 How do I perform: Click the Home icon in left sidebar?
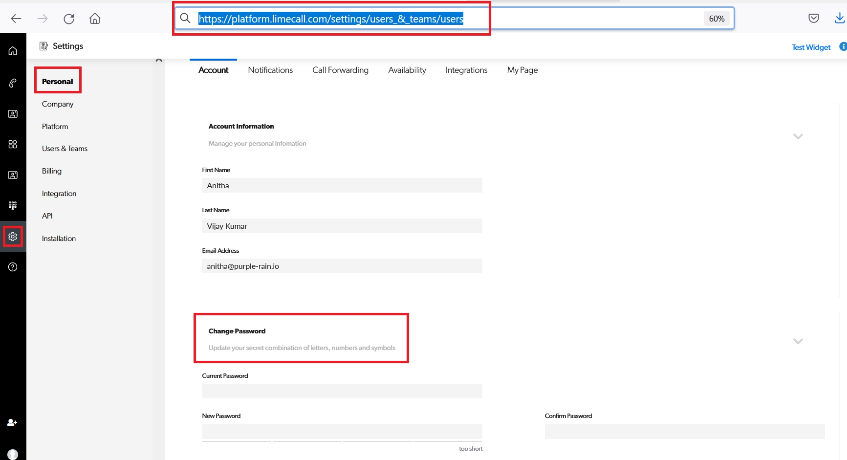pos(13,51)
